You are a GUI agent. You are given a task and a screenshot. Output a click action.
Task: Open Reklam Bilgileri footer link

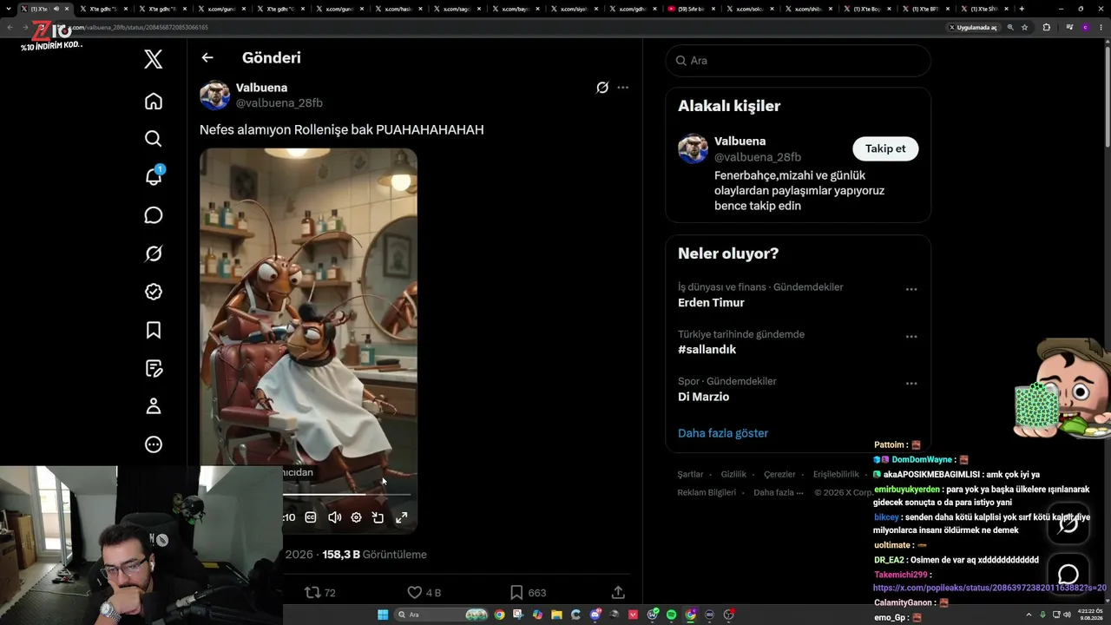[x=707, y=492]
